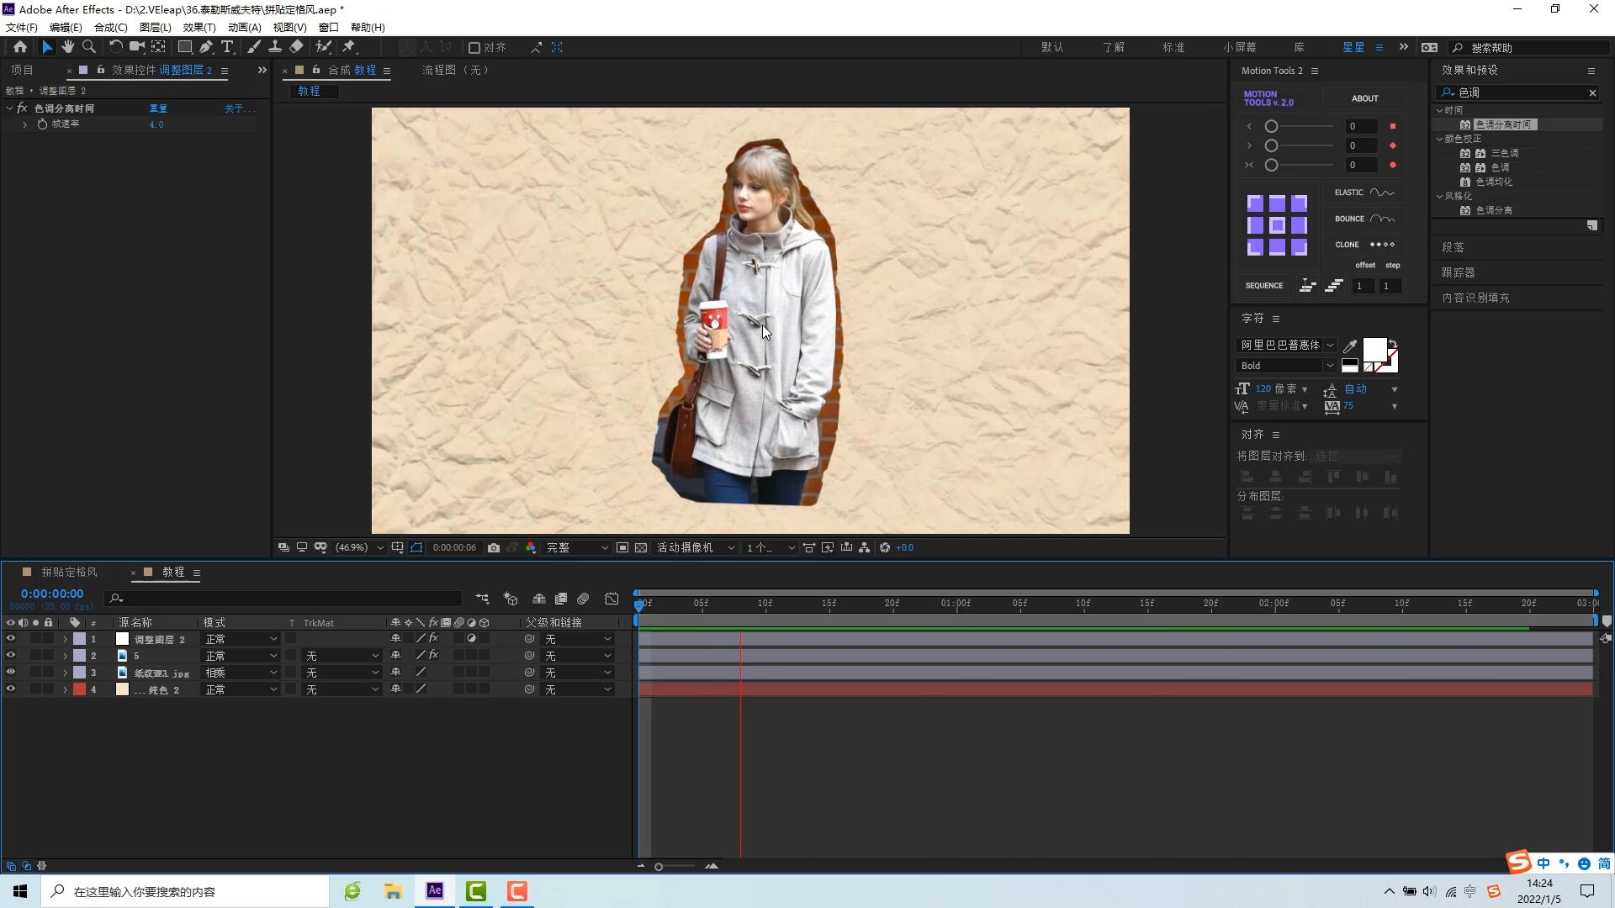Screen dimensions: 1615x908
Task: Open the Effect menu in menu bar
Action: coord(199,27)
